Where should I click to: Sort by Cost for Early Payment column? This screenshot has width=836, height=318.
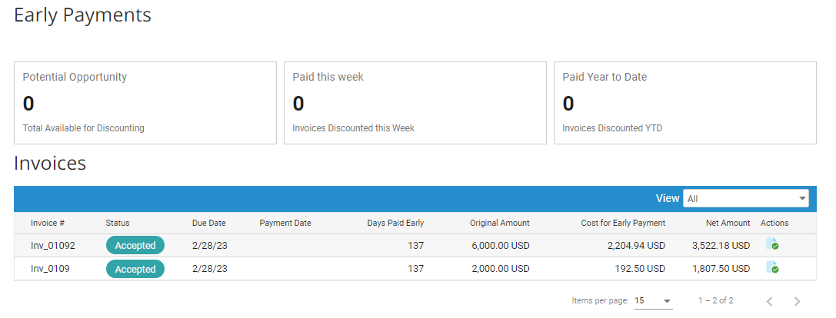623,223
